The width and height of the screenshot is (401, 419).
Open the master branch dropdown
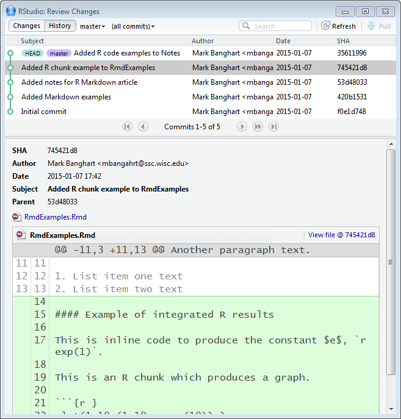(x=92, y=26)
